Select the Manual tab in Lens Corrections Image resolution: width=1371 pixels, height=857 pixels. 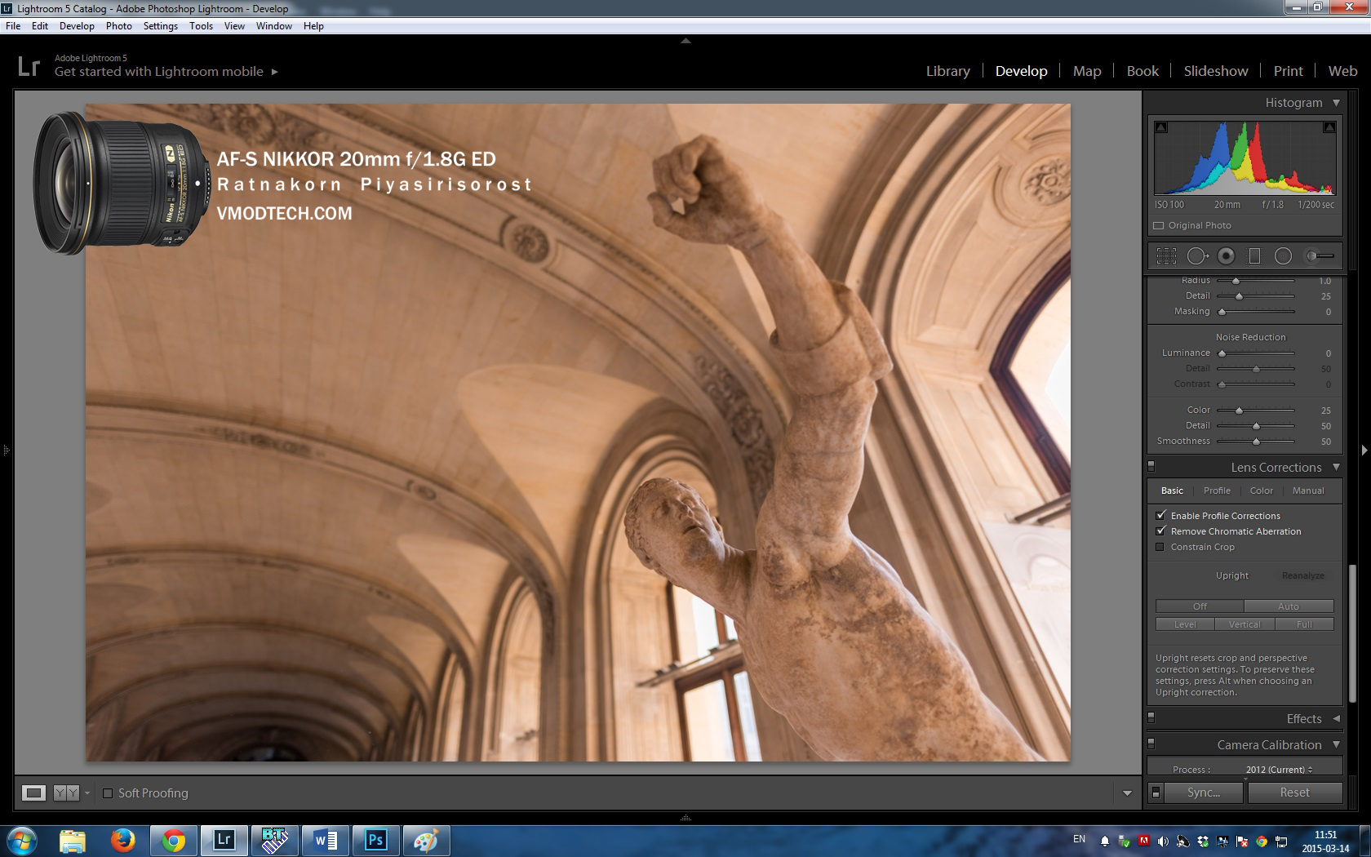pyautogui.click(x=1308, y=491)
